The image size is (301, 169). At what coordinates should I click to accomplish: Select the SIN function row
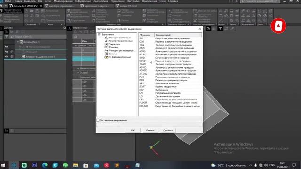pos(170,38)
